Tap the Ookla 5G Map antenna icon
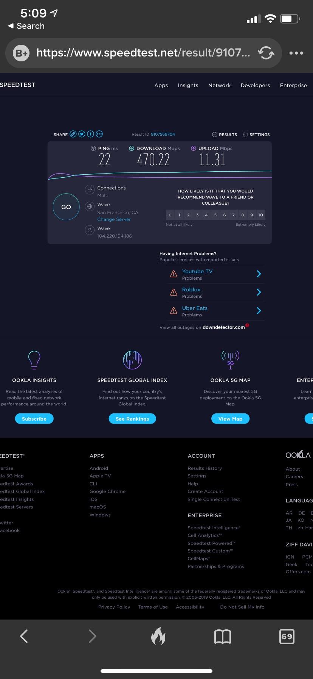 230,360
